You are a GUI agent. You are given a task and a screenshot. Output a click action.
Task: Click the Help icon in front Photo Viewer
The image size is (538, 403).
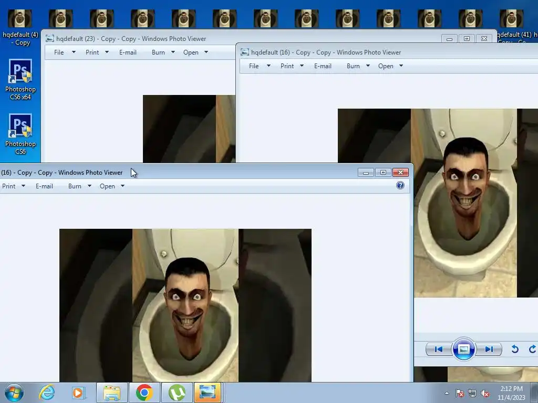pyautogui.click(x=400, y=185)
